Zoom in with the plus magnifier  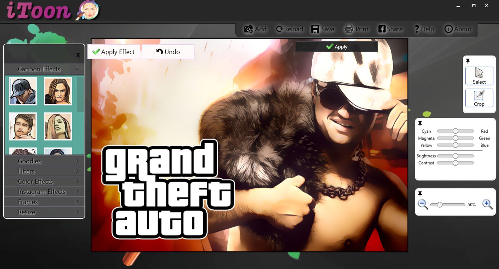487,204
